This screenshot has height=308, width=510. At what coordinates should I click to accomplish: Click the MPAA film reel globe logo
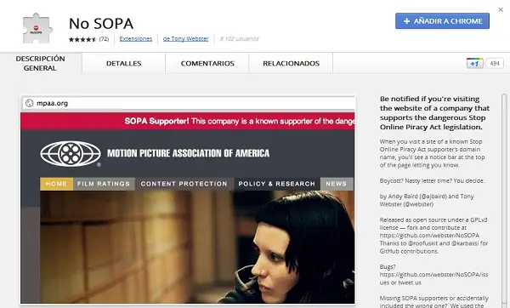[71, 154]
